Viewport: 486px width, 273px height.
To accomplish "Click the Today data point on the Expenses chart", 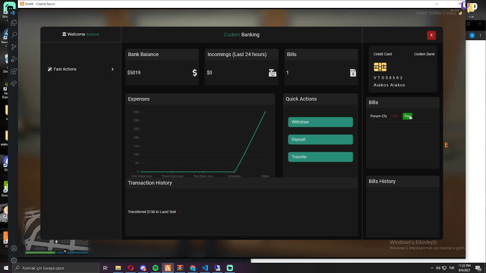I will point(265,112).
